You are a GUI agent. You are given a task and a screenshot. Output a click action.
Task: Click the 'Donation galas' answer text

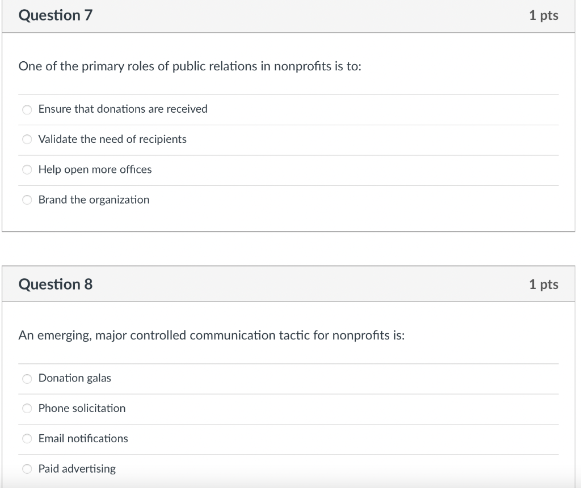(x=74, y=378)
